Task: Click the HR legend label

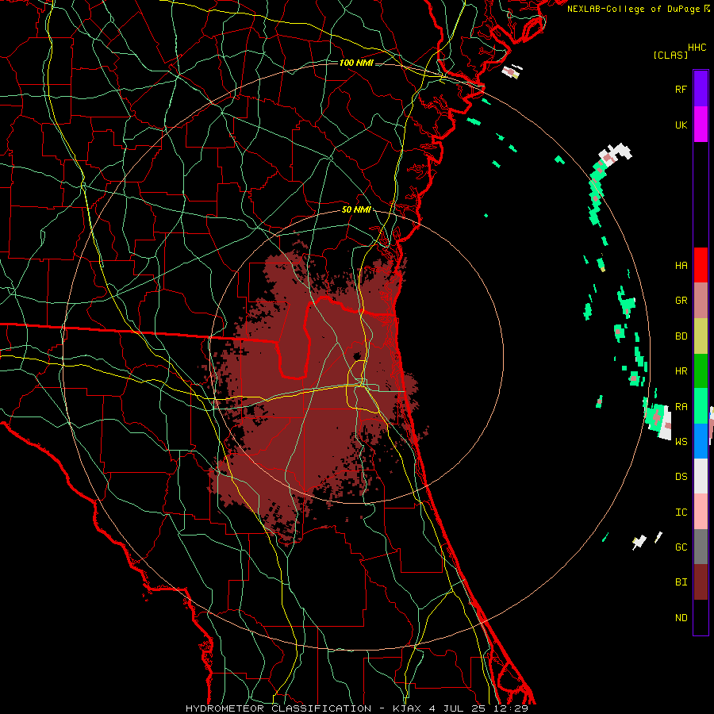Action: point(681,371)
